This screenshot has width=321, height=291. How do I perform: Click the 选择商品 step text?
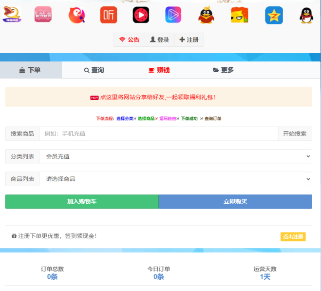[146, 118]
